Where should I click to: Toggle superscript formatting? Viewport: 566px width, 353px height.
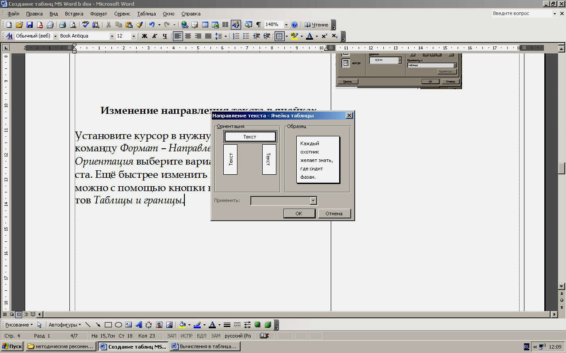pos(324,36)
